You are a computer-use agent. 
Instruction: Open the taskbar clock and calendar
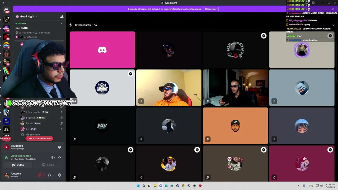point(330,186)
